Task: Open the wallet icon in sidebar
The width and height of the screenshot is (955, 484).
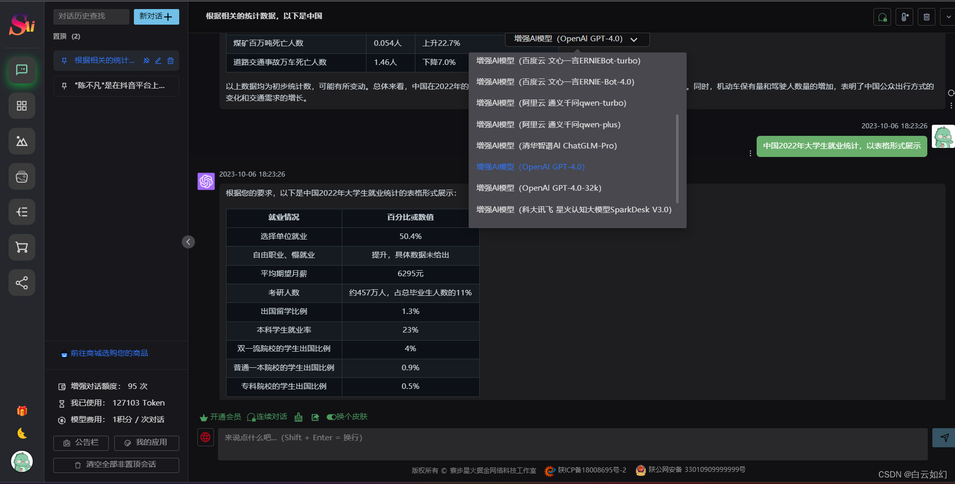Action: 22,177
